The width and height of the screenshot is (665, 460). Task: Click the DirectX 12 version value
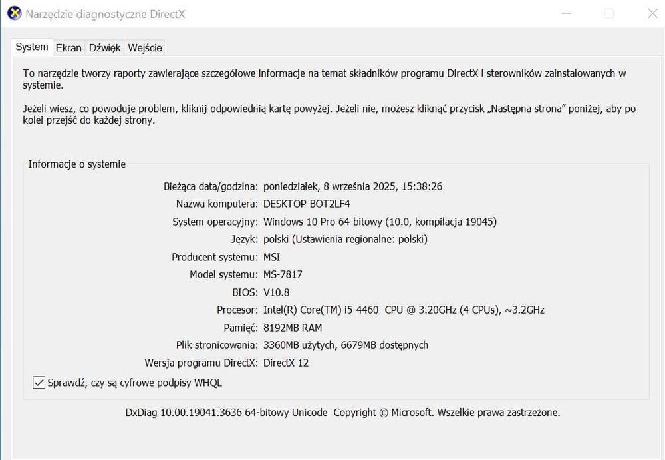(x=286, y=363)
